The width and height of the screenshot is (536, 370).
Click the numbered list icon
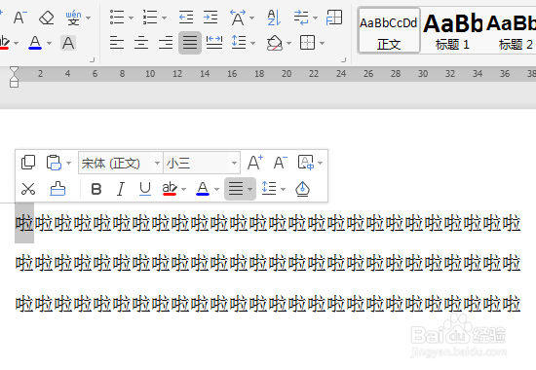pyautogui.click(x=150, y=18)
